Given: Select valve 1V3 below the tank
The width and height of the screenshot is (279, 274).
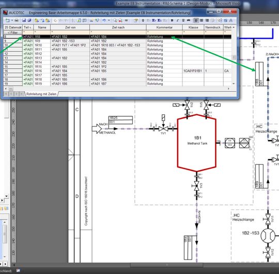Looking at the screenshot, I should (197, 186).
